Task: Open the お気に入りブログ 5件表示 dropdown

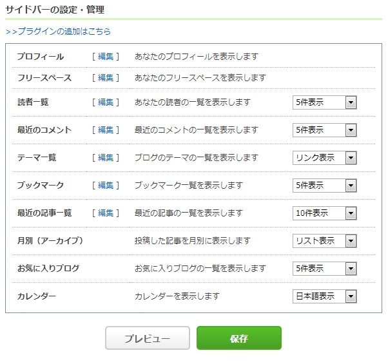Action: coord(324,269)
